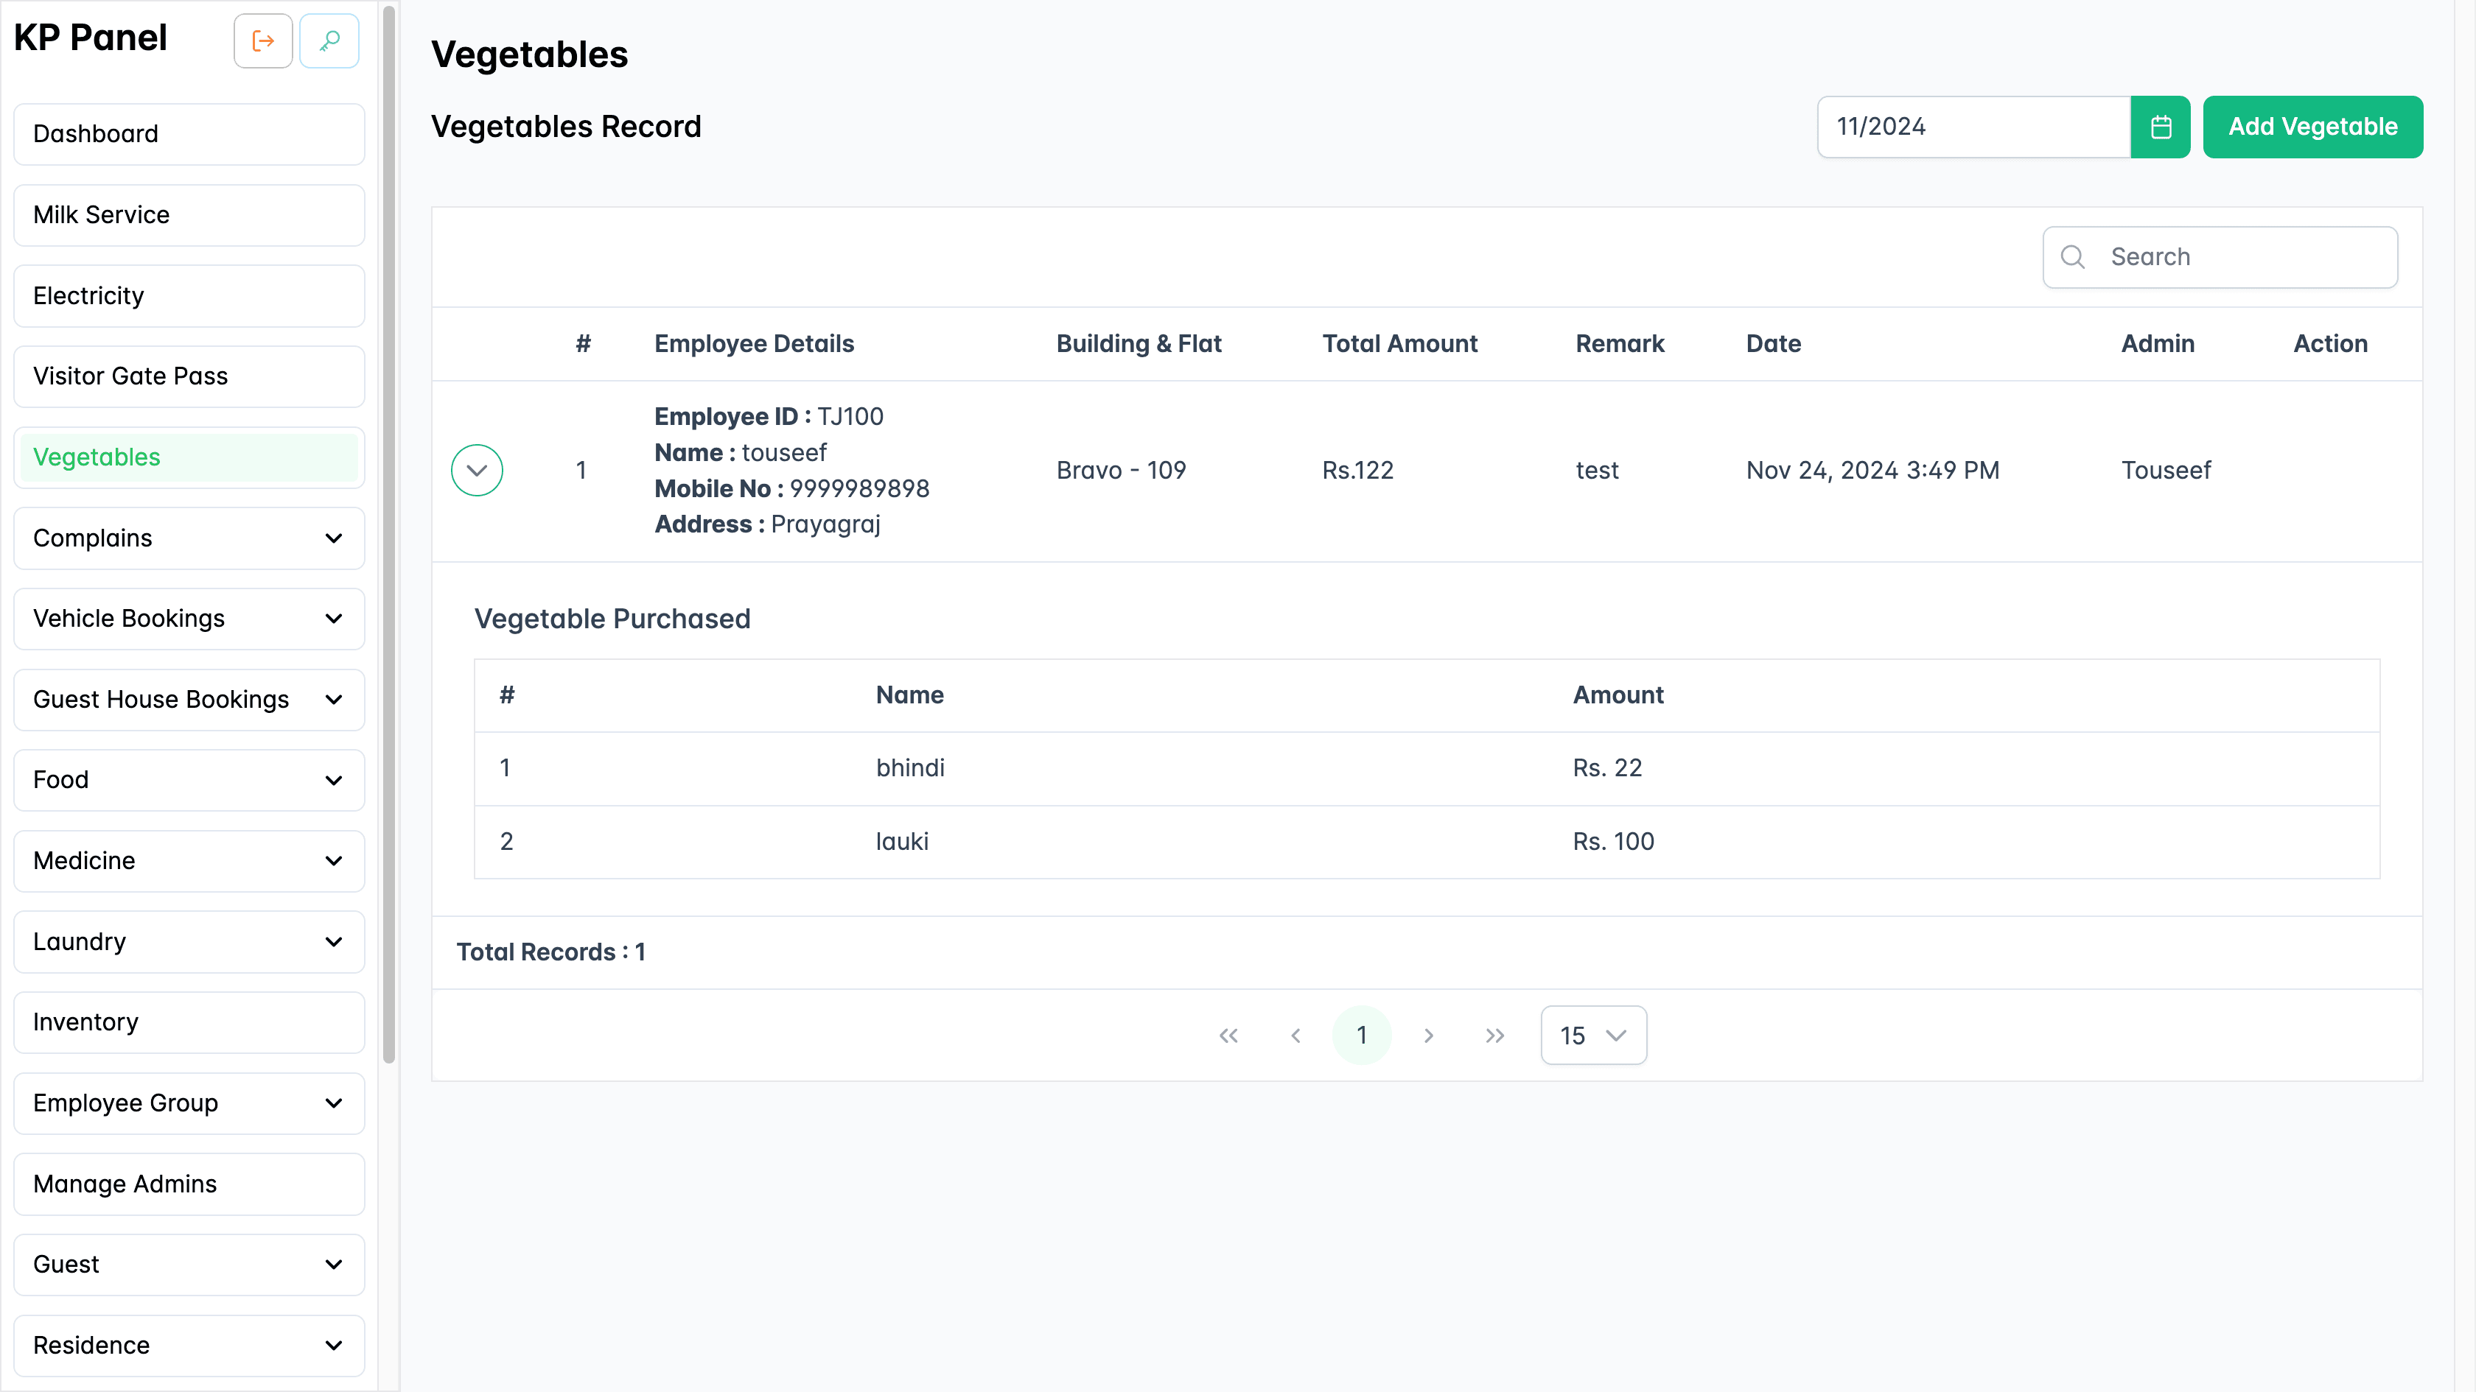Click the green key icon beside logout
The width and height of the screenshot is (2476, 1392).
(x=329, y=41)
